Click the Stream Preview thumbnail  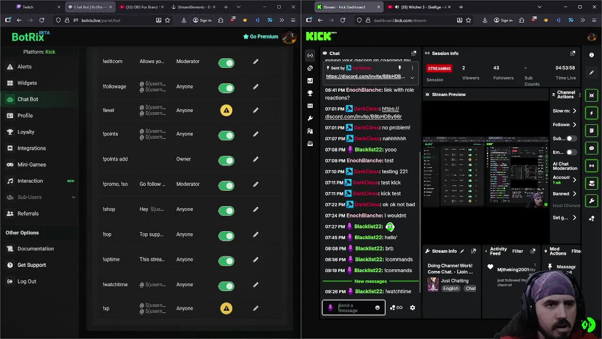[486, 172]
